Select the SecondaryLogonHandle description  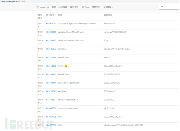pos(69,83)
